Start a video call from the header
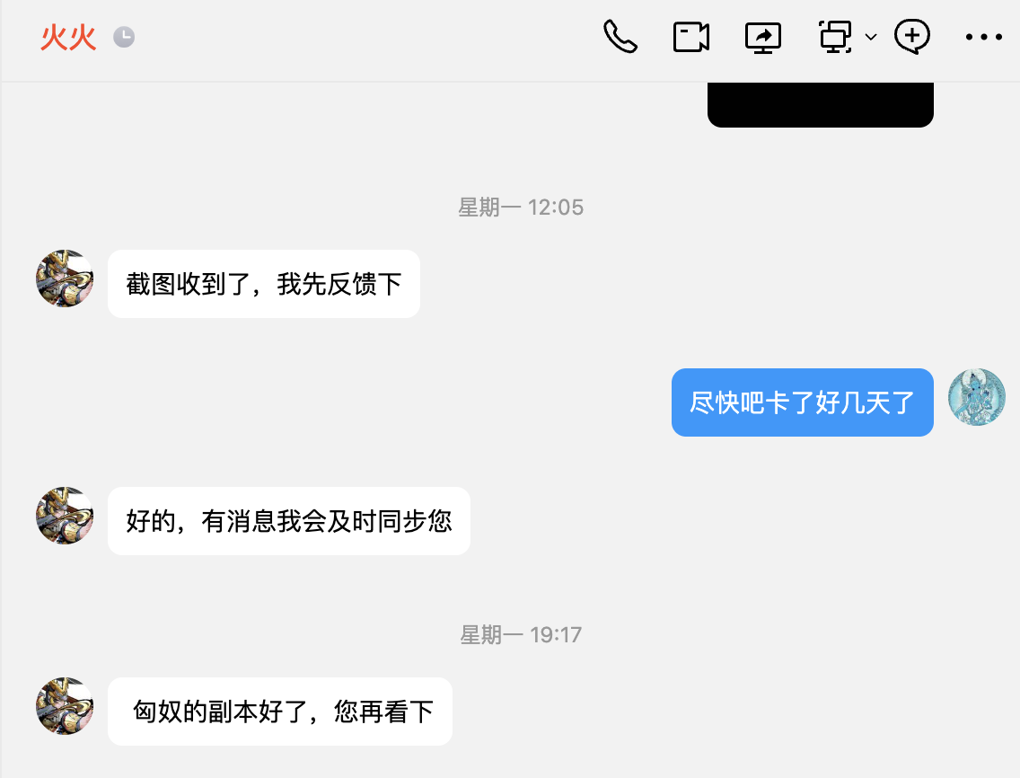Viewport: 1020px width, 778px height. point(690,37)
